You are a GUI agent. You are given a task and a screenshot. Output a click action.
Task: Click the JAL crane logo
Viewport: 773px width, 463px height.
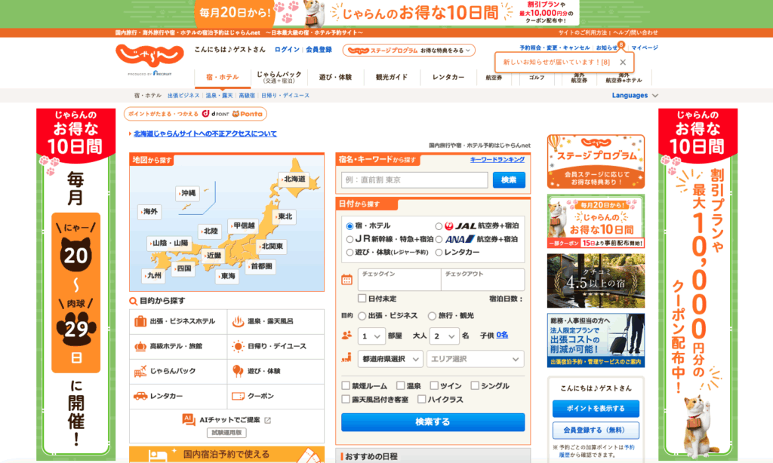click(x=448, y=225)
